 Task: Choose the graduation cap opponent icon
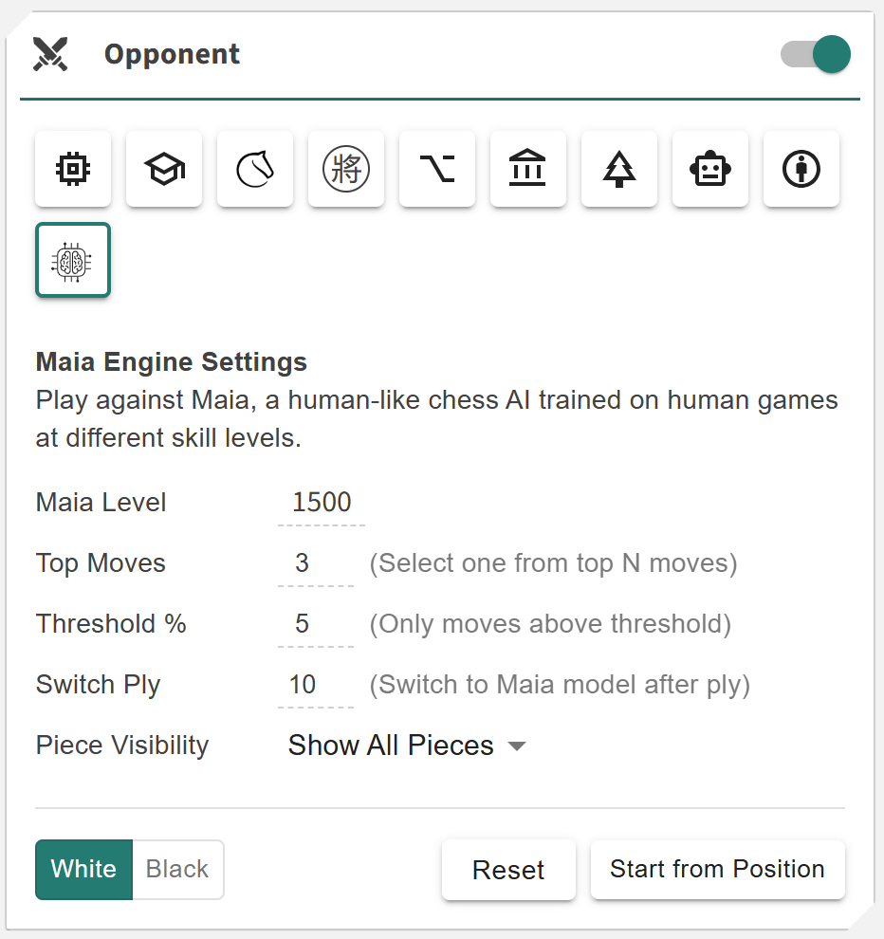click(x=164, y=169)
